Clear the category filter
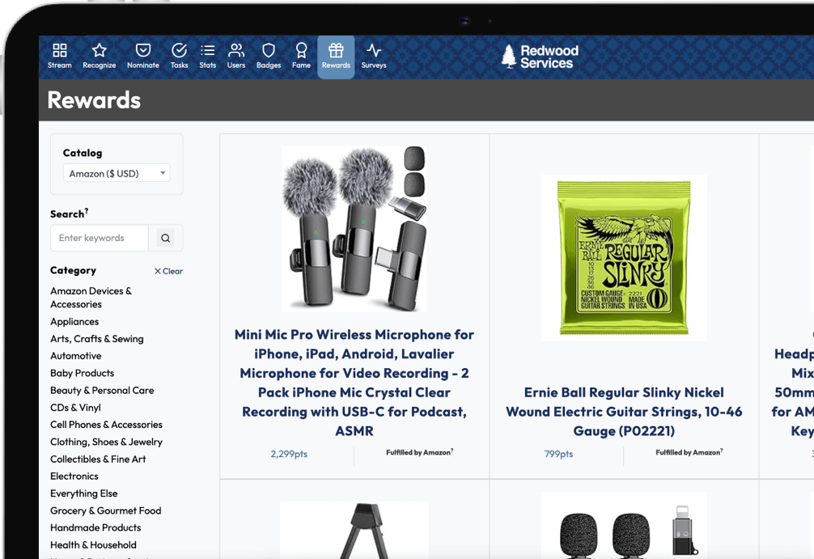 click(x=169, y=271)
